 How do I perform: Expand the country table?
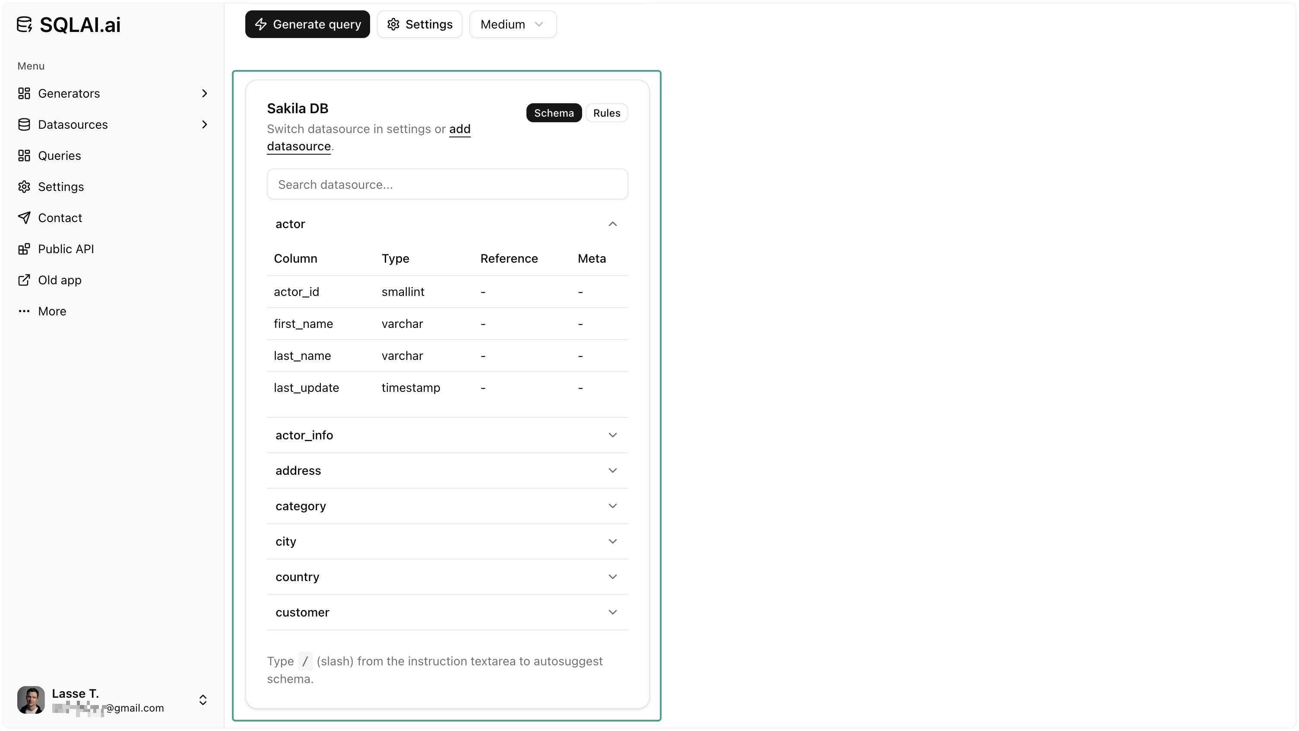coord(613,577)
